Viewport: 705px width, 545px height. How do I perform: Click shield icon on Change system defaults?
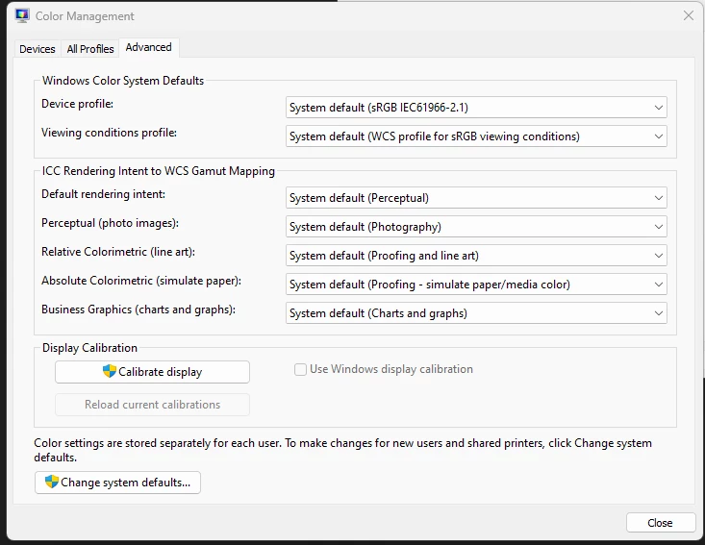pyautogui.click(x=52, y=482)
